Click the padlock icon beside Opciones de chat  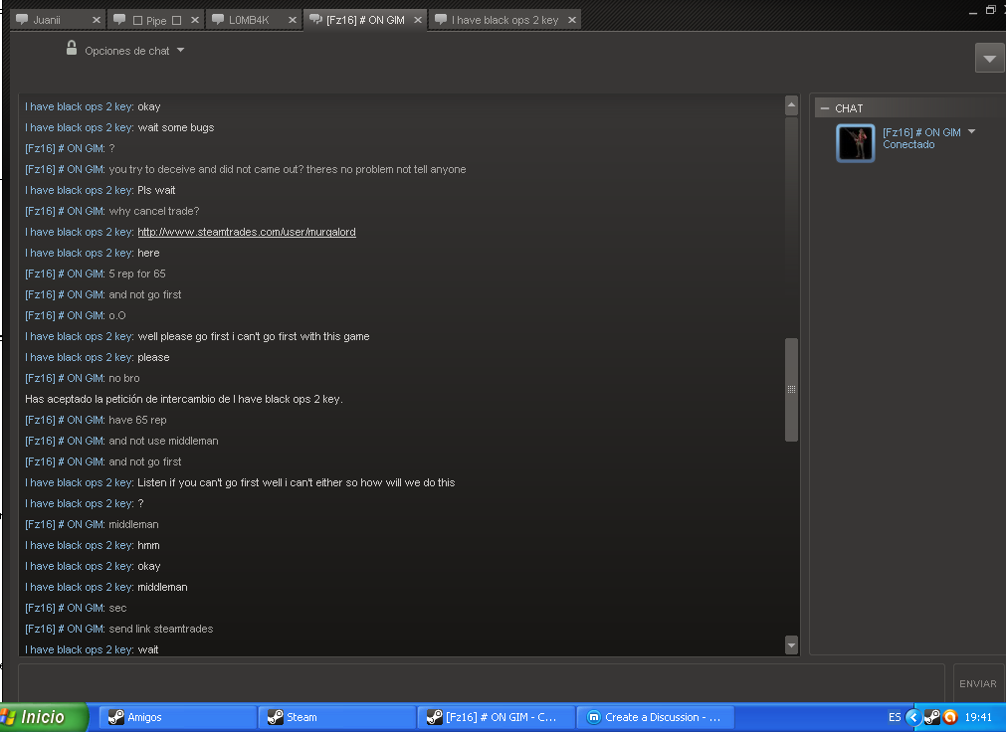pyautogui.click(x=72, y=48)
